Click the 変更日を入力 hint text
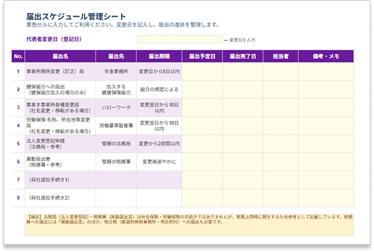The image size is (374, 252). (x=240, y=40)
